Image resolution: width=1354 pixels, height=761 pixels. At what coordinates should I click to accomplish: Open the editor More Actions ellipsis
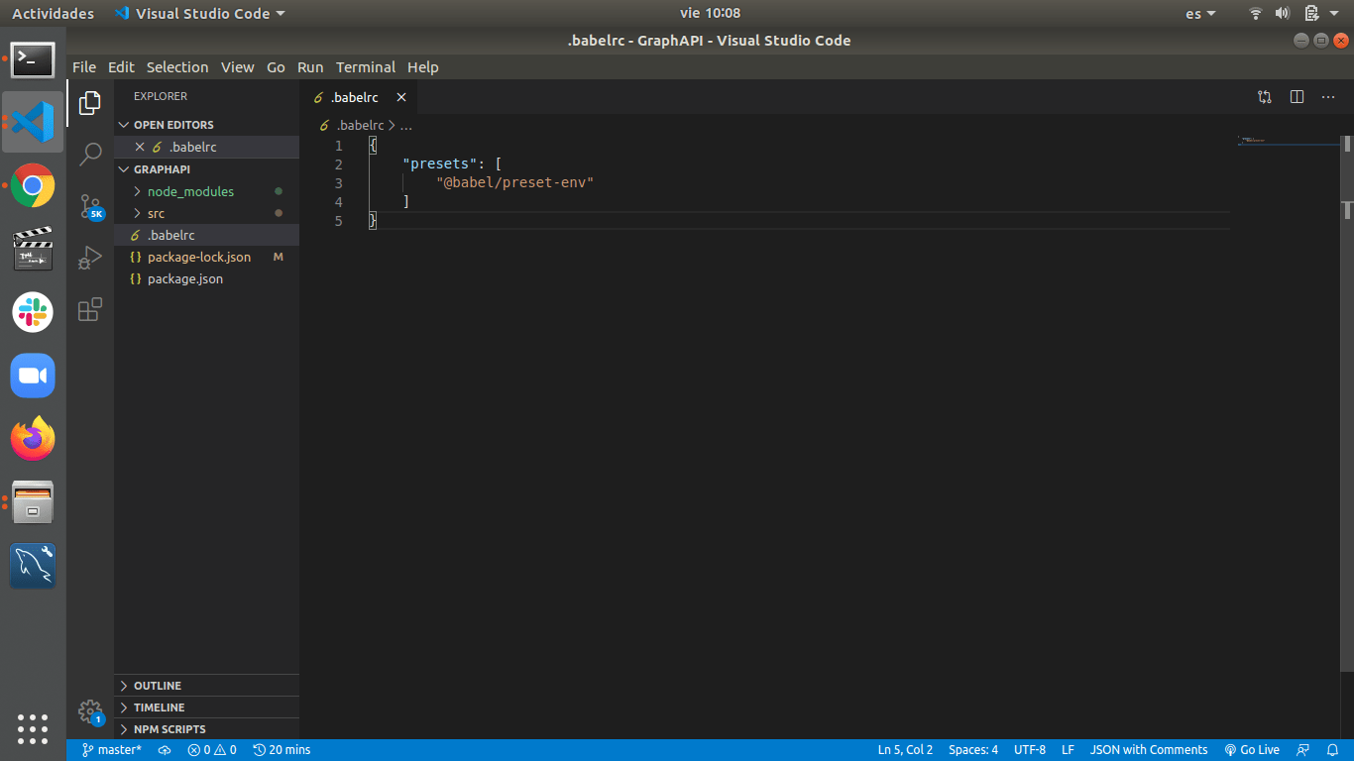(x=1328, y=97)
